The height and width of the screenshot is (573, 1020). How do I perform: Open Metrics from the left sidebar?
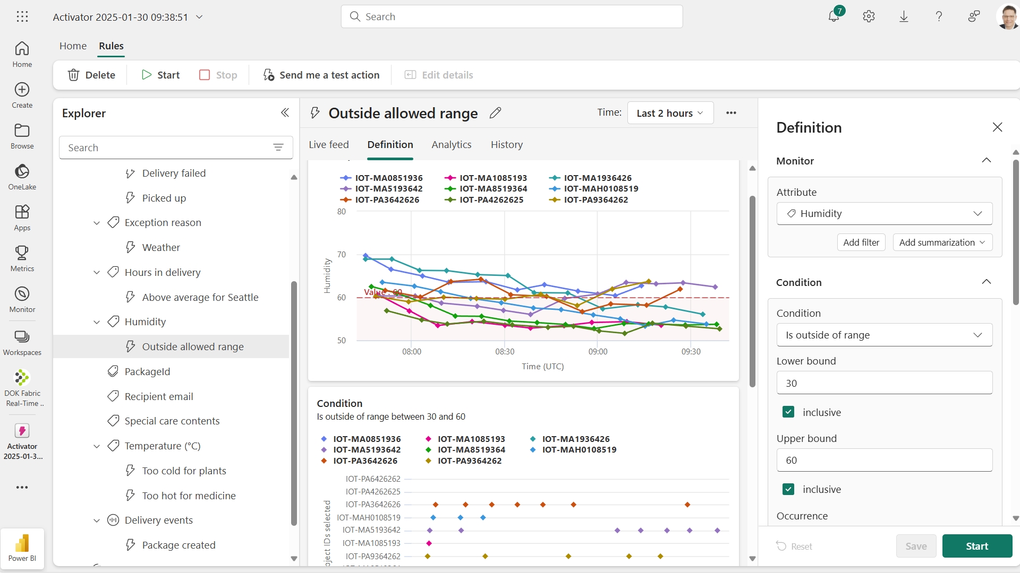click(22, 258)
